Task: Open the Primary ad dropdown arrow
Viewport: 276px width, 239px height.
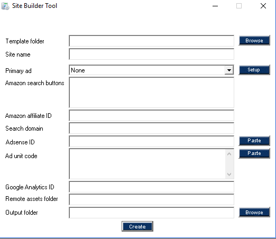Action: 229,70
